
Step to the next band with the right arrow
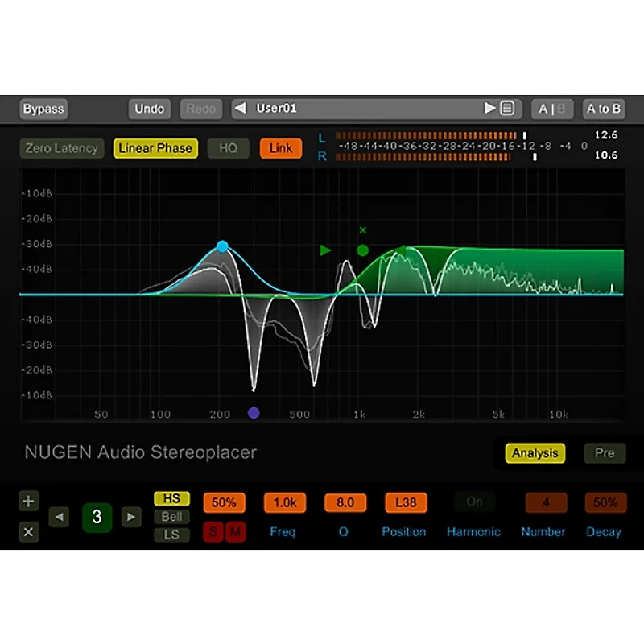pos(131,517)
